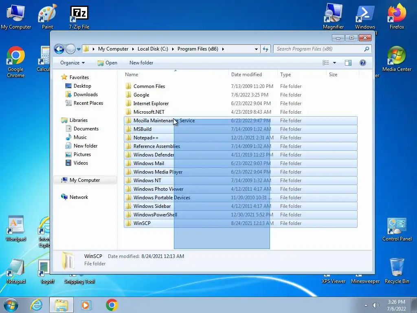Select the Internet Explorer folder
This screenshot has height=313, width=417.
click(x=240, y=103)
